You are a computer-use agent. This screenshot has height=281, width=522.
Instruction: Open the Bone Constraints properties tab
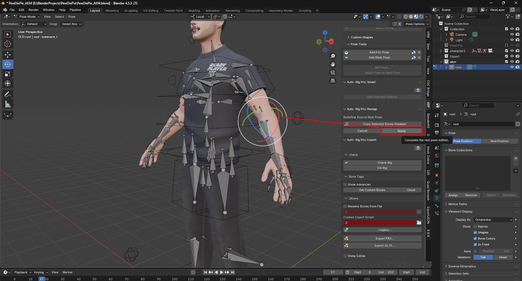(x=437, y=213)
